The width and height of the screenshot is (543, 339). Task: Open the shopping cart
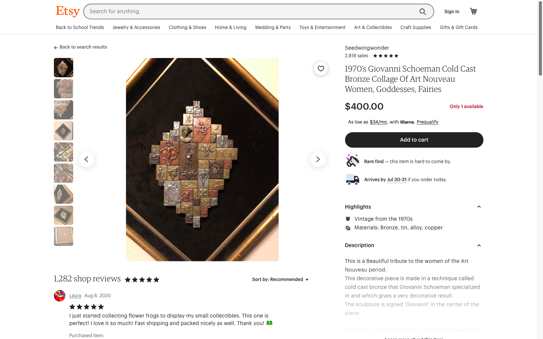click(473, 11)
